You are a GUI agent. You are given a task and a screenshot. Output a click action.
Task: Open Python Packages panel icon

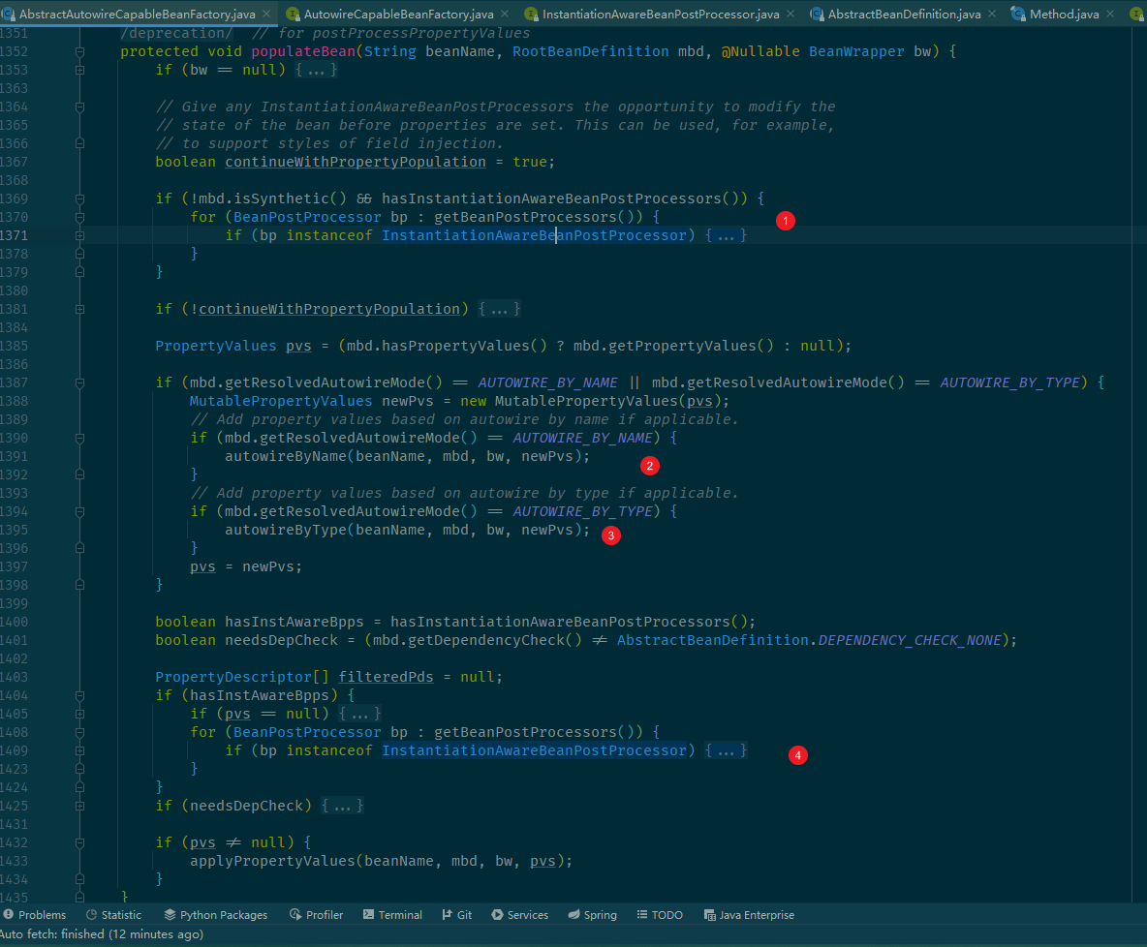click(170, 915)
